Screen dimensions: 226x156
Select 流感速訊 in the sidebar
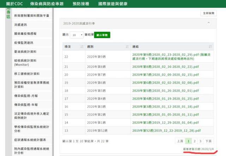pos(20,25)
